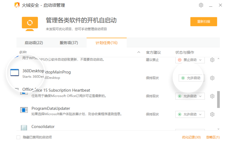
Task: Click the 360Desktop window icon
Action: (15, 73)
